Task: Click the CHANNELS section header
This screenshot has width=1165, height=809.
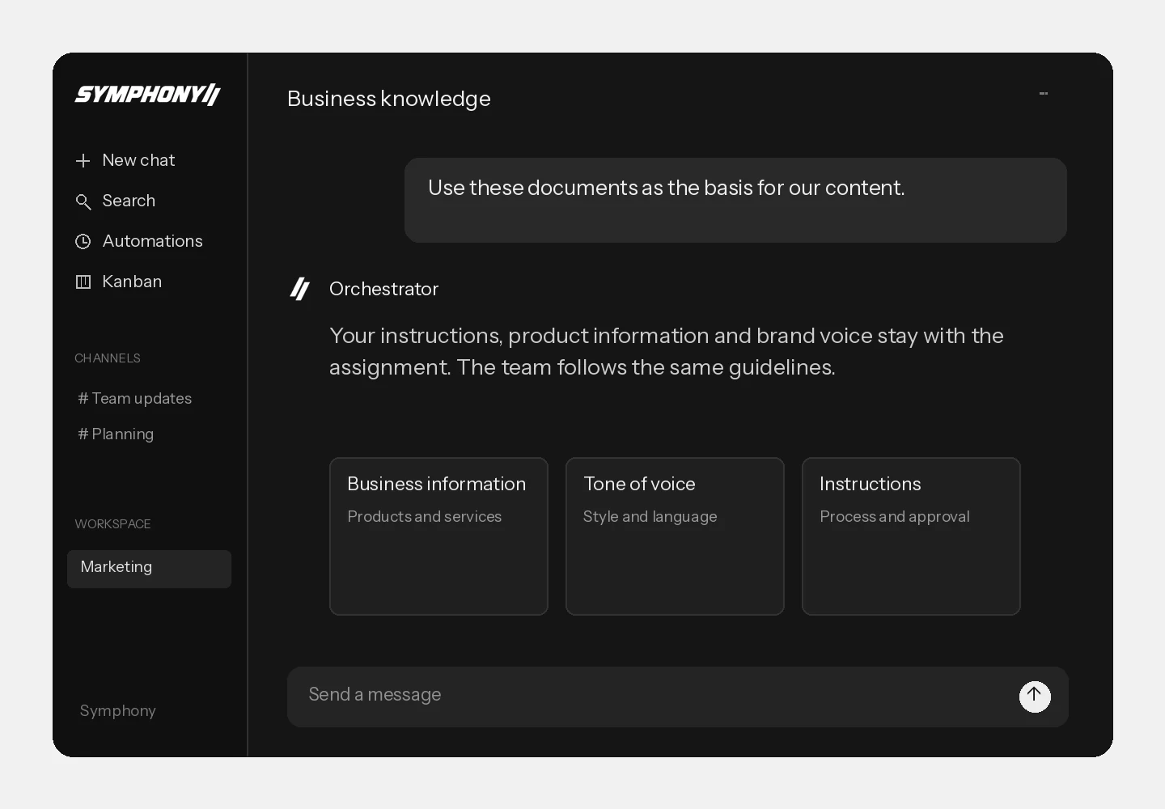Action: (x=108, y=358)
